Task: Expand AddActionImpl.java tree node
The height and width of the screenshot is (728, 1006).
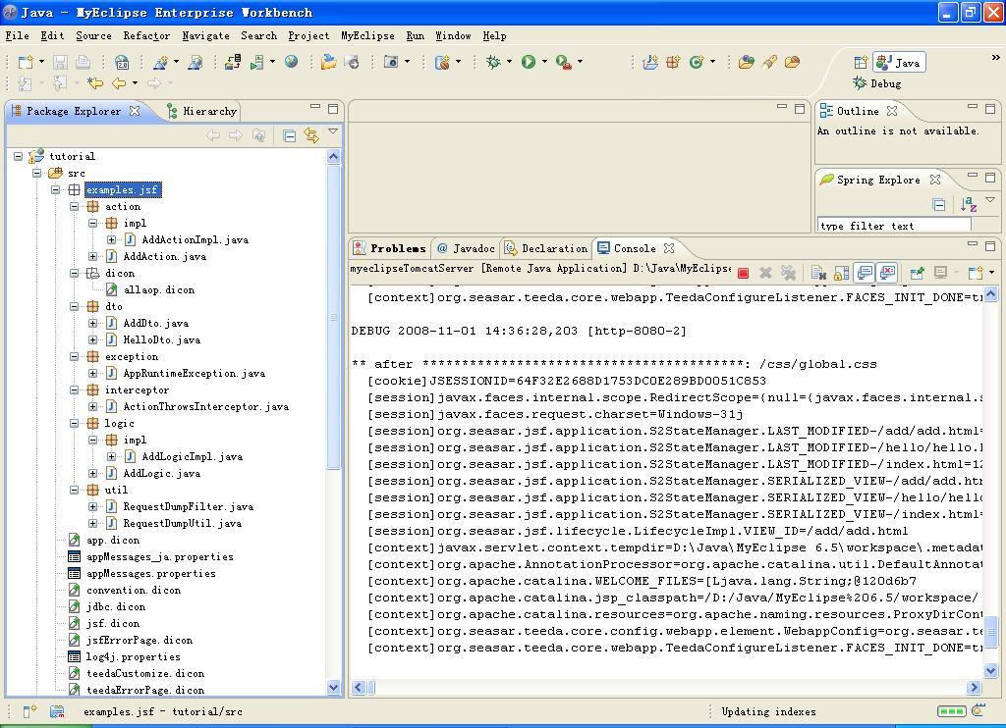Action: coord(111,239)
